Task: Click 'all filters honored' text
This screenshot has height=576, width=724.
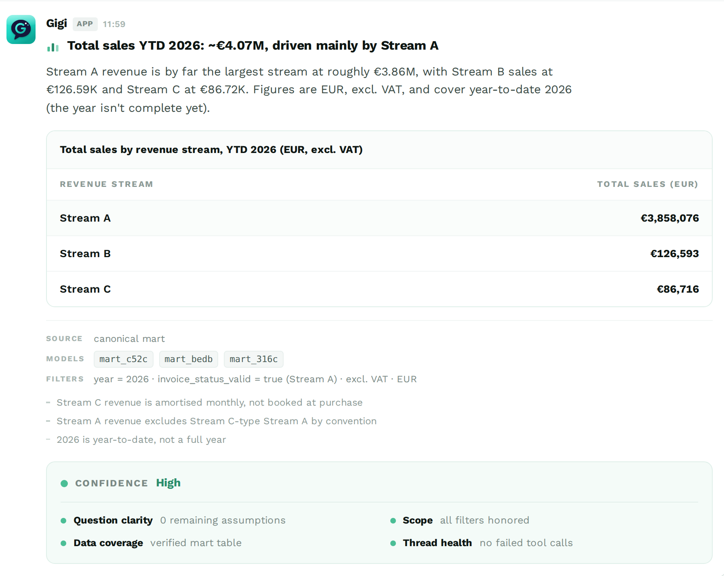Action: click(x=485, y=521)
